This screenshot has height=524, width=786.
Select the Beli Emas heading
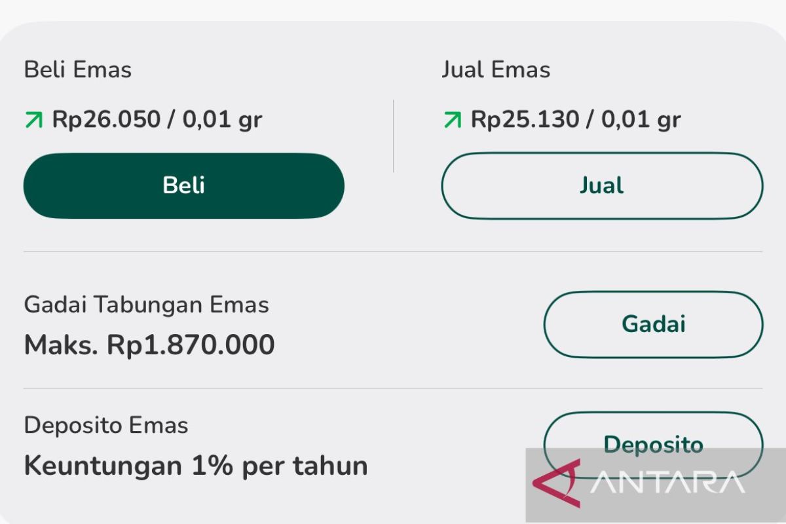pos(78,70)
